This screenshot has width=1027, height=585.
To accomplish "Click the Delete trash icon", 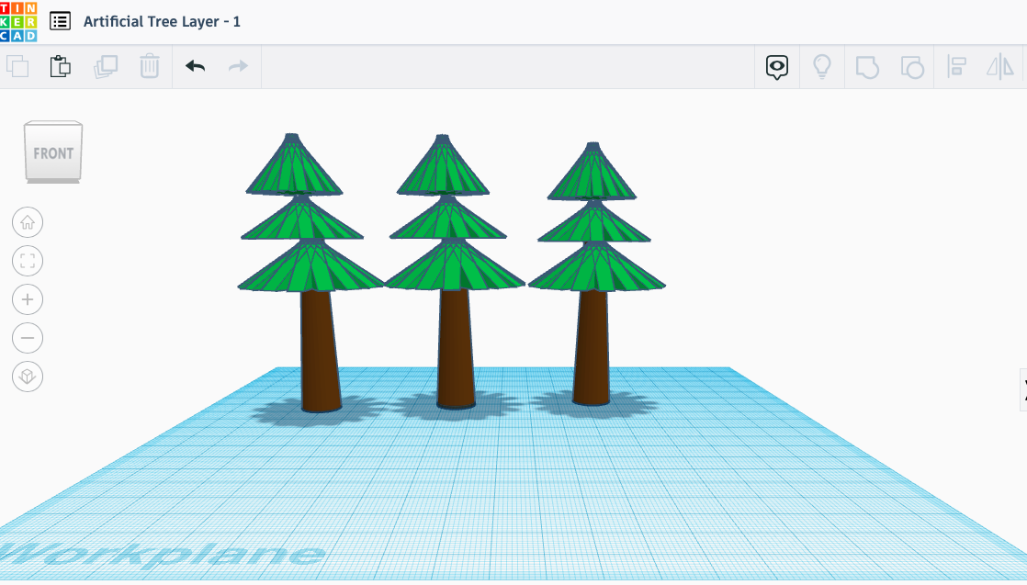I will pos(150,66).
